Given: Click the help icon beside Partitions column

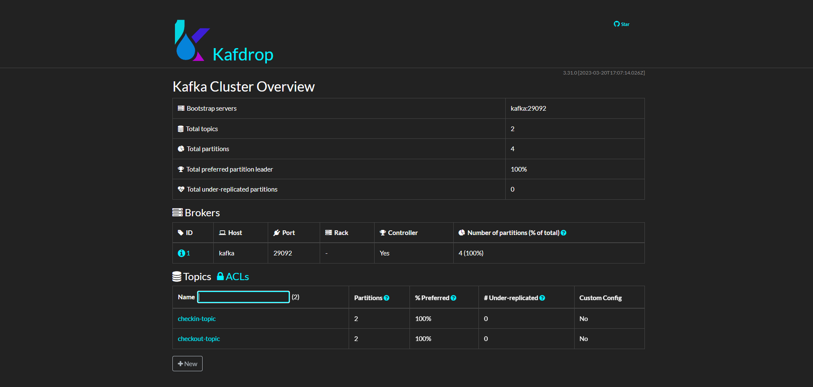Looking at the screenshot, I should click(386, 298).
